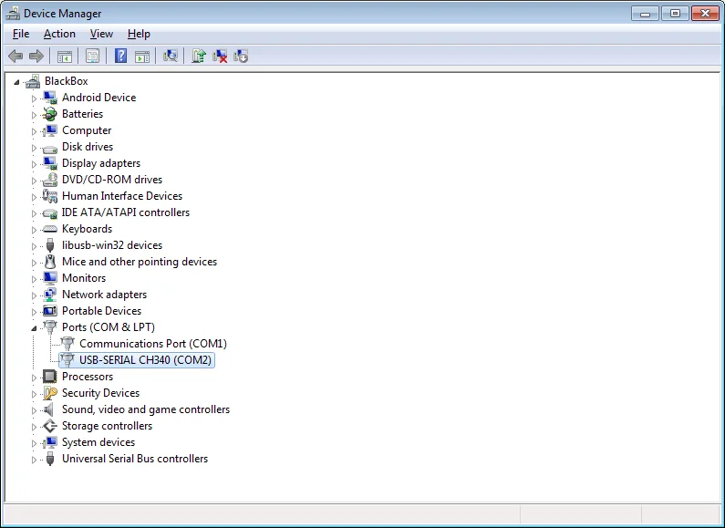Minimize the Device Manager window

(645, 14)
